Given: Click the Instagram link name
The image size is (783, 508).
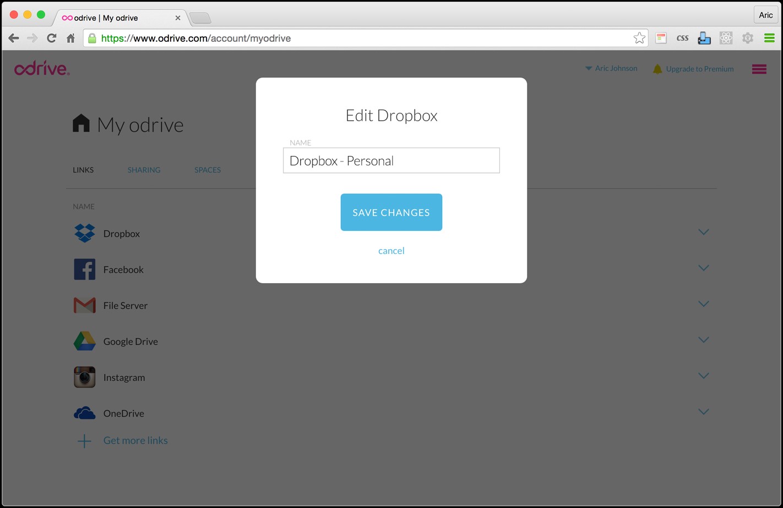Looking at the screenshot, I should click(x=124, y=377).
